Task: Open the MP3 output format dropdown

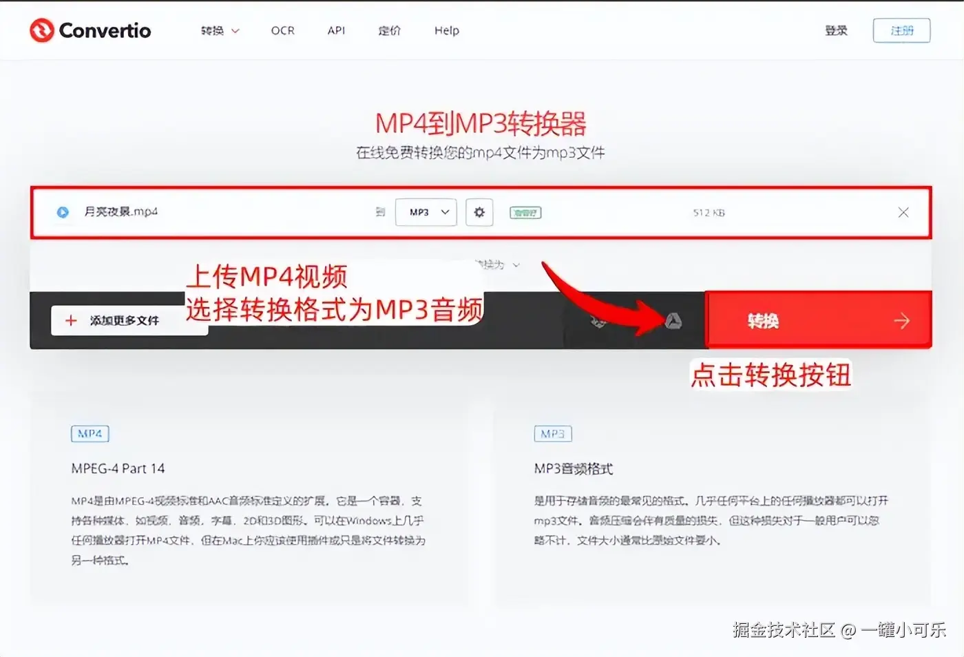Action: click(x=426, y=212)
